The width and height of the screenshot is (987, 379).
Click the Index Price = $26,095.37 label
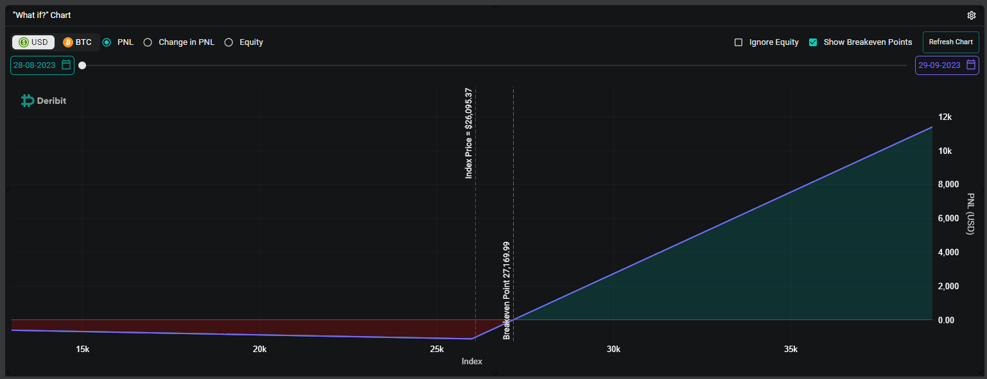click(469, 133)
